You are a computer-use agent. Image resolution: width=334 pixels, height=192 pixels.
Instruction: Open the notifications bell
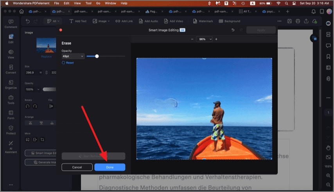tap(314, 11)
